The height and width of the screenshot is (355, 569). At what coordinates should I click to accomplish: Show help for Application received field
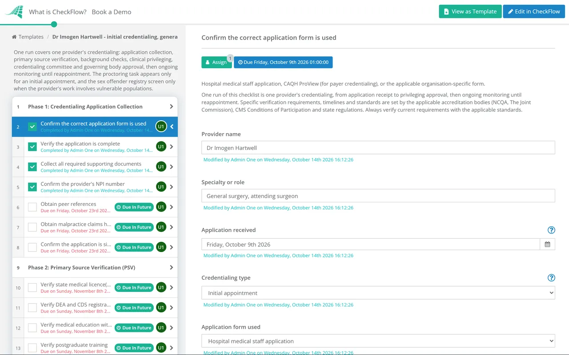click(551, 230)
